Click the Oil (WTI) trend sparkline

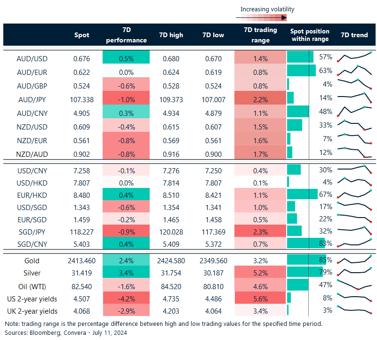click(x=354, y=285)
